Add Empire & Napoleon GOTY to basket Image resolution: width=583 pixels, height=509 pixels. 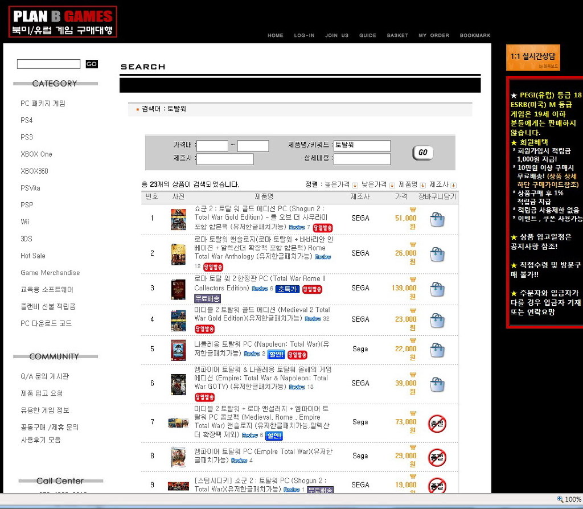(x=437, y=384)
